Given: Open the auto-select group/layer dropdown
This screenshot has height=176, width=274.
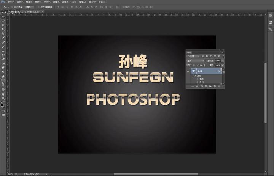Looking at the screenshot, I should pyautogui.click(x=30, y=7).
